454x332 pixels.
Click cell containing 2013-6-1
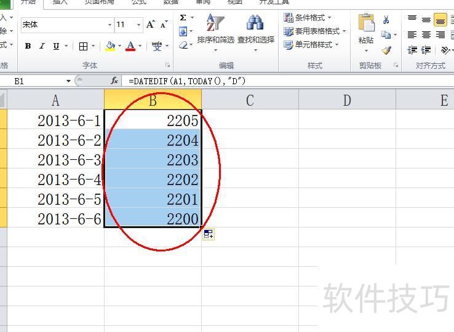tap(55, 119)
